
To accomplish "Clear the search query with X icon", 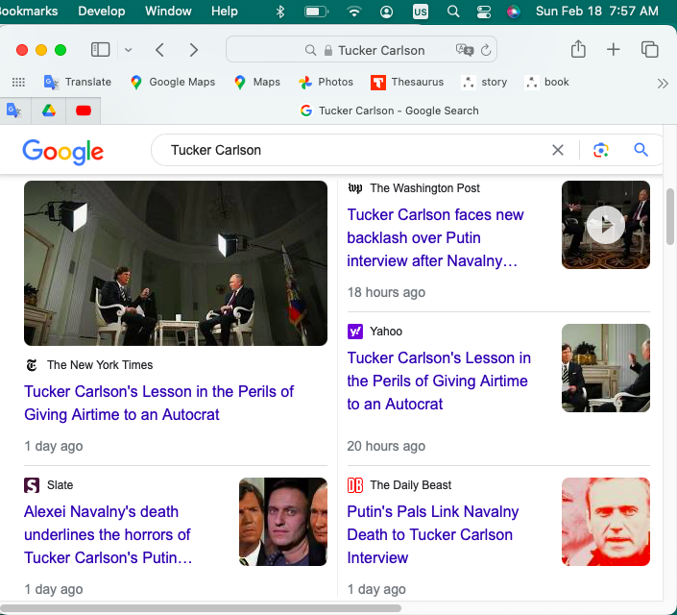I will coord(558,150).
